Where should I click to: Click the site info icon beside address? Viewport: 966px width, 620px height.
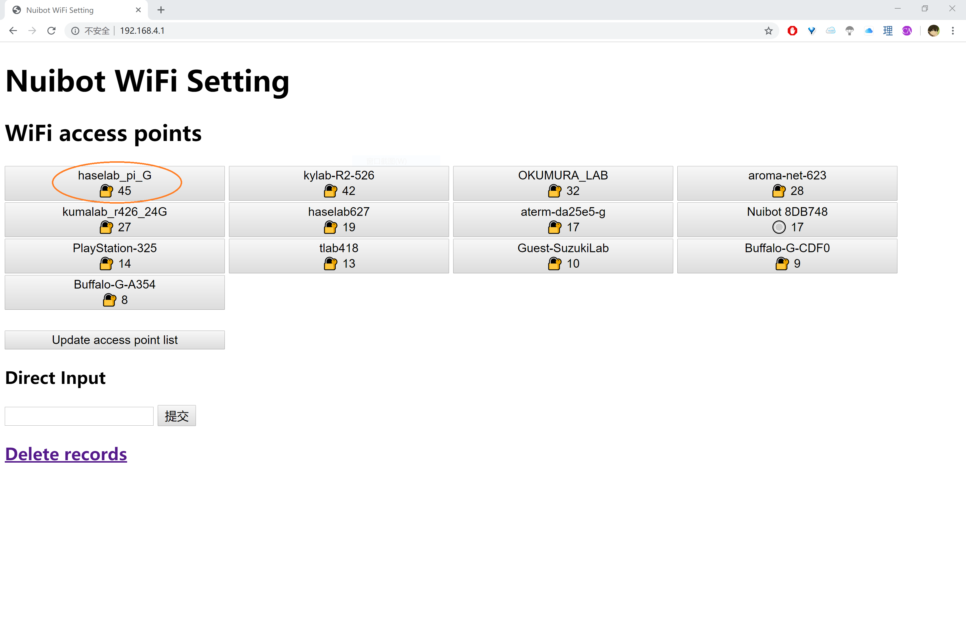point(75,31)
